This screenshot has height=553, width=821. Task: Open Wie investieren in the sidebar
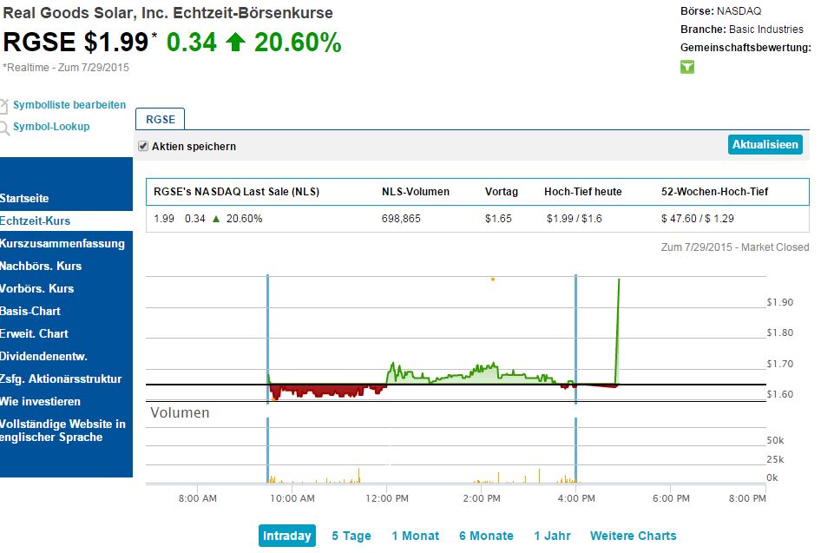(x=40, y=402)
